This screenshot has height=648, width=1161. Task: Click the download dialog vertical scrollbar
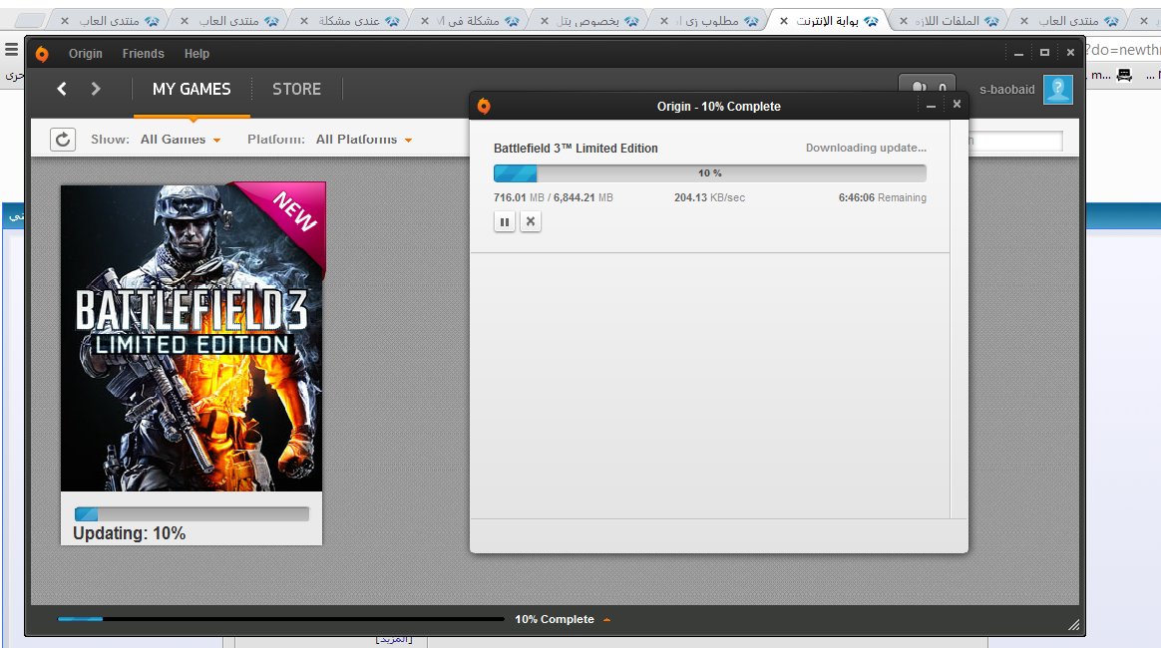click(959, 319)
